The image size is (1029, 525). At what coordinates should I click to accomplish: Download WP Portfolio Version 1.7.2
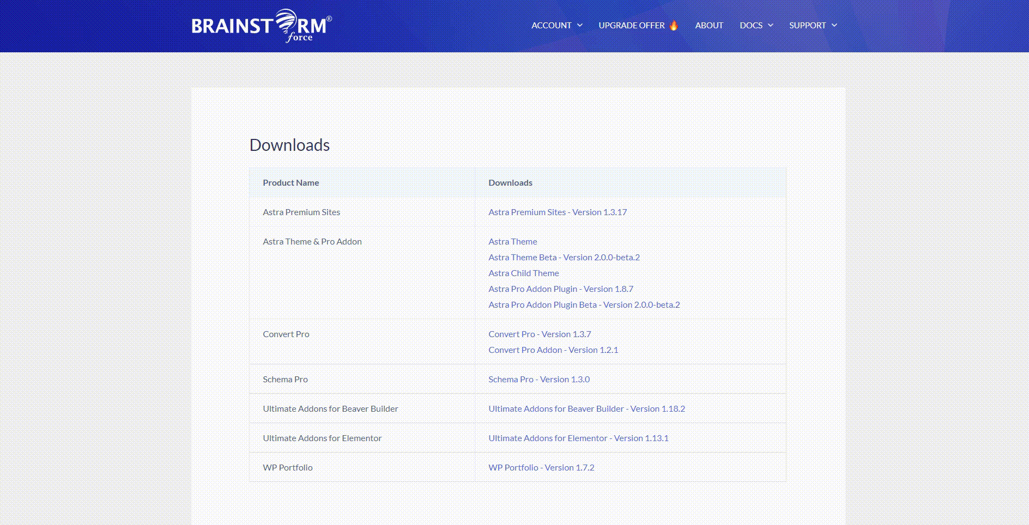pos(541,467)
